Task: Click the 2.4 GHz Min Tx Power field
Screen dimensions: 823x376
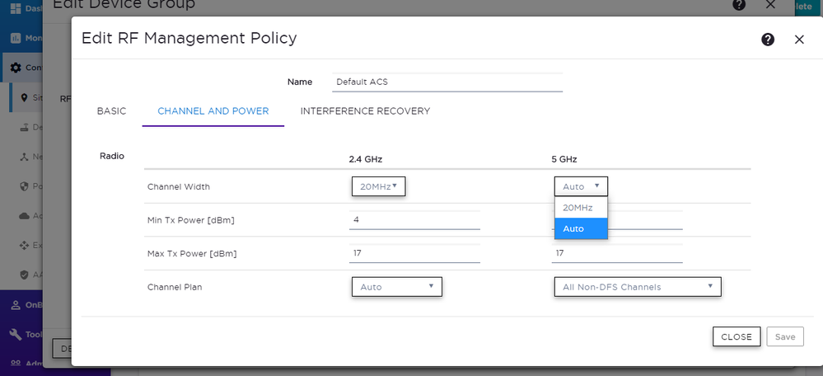Action: coord(414,220)
